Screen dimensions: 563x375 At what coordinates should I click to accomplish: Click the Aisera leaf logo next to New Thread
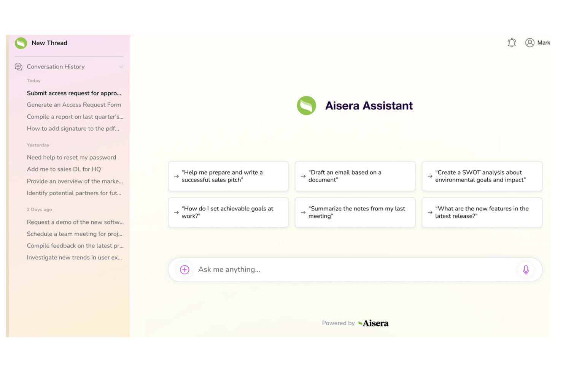(x=21, y=43)
